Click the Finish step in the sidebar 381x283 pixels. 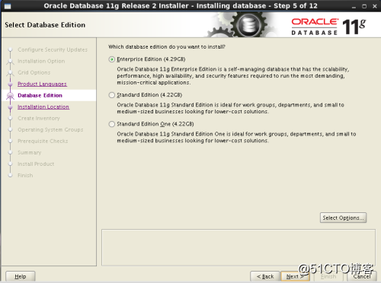click(x=25, y=175)
